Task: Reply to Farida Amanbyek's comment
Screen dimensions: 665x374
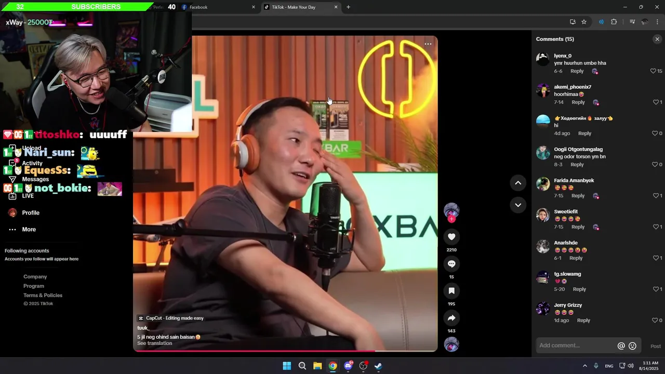Action: coord(578,196)
